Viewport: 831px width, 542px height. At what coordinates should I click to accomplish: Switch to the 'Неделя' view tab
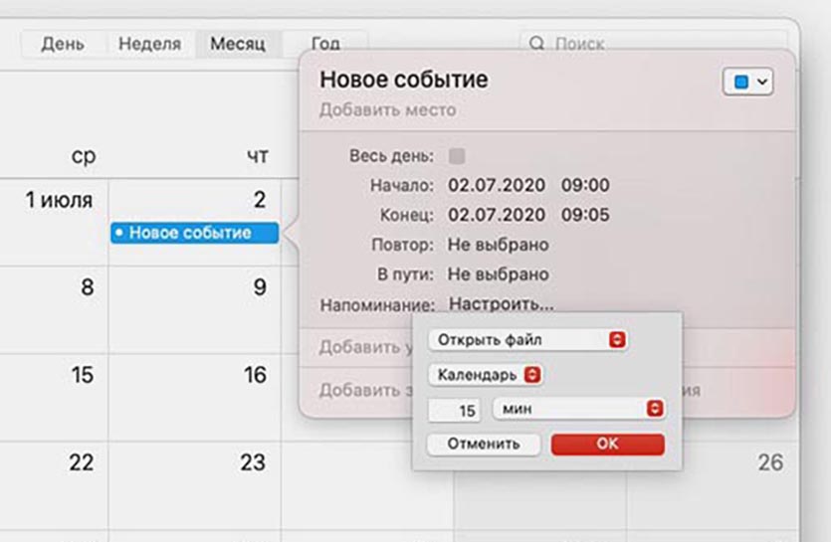149,44
